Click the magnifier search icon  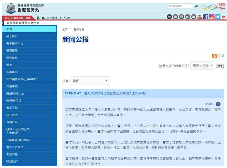[x=196, y=6]
